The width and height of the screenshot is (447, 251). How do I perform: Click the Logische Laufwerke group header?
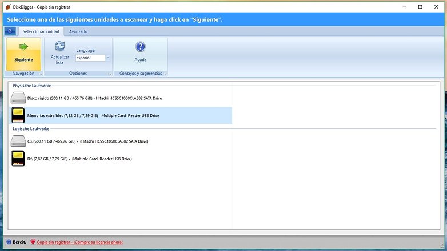pos(31,129)
